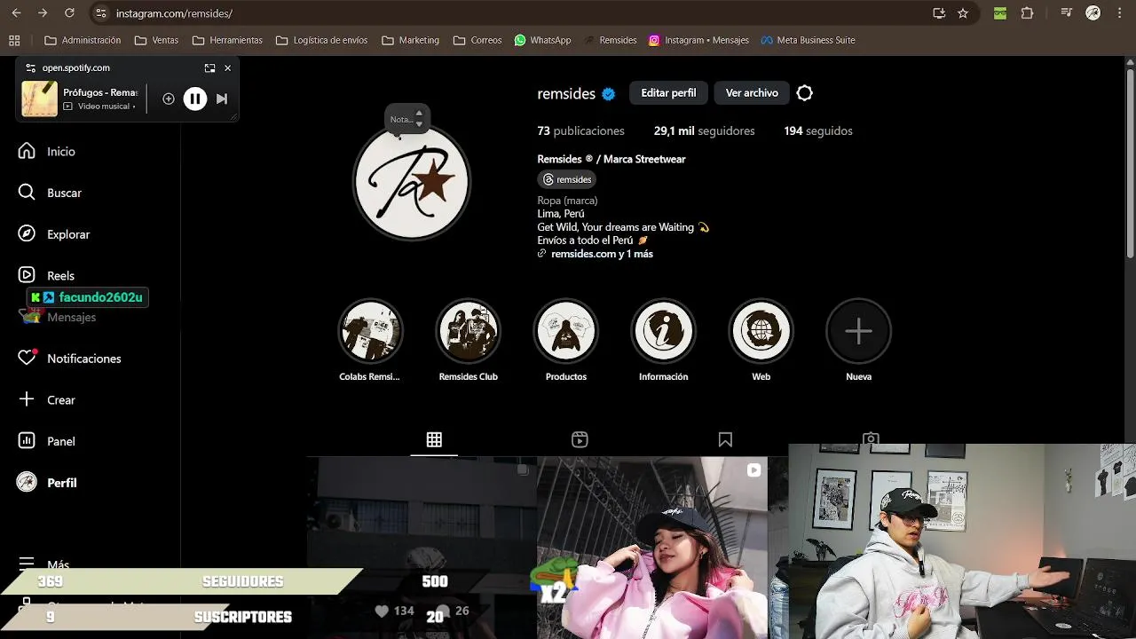Image resolution: width=1136 pixels, height=639 pixels.
Task: Open the Extensions puzzle icon
Action: pos(1027,13)
